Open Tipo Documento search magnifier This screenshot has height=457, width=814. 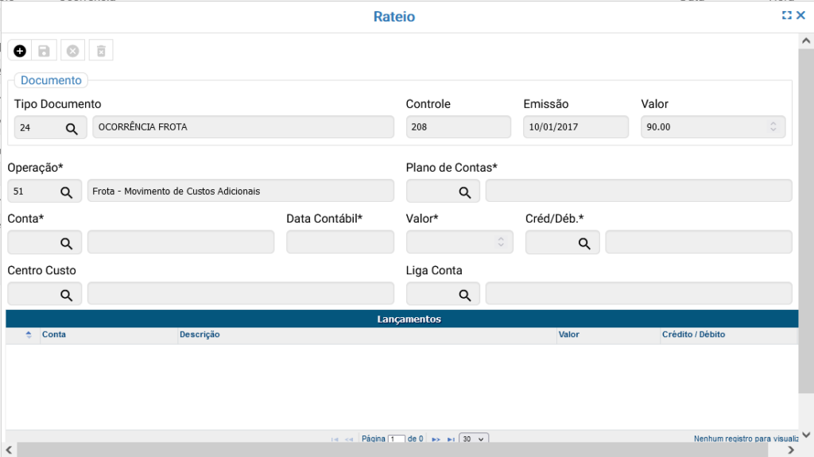click(72, 128)
